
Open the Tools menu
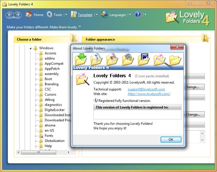[x=58, y=15]
